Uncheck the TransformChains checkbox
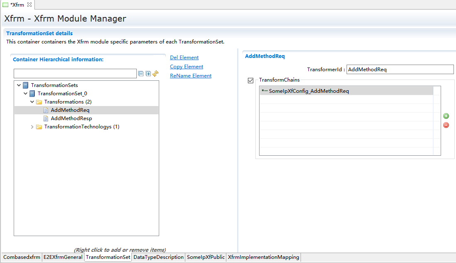Image resolution: width=456 pixels, height=263 pixels. point(250,80)
